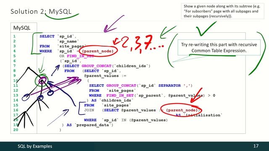Click line number 20 in the gutter
Screen dimensions: 269x151
click(16, 130)
